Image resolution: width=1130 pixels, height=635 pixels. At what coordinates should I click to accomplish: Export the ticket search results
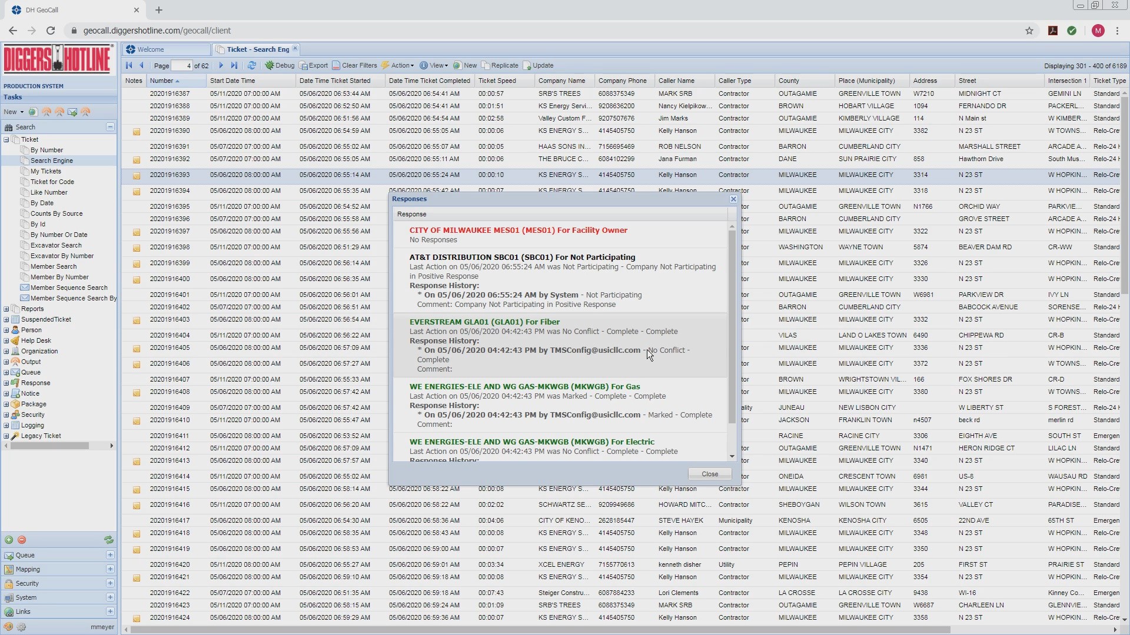[314, 65]
